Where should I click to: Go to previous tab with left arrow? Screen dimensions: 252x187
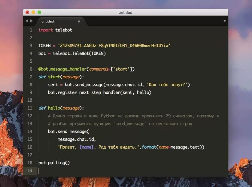(x=27, y=21)
